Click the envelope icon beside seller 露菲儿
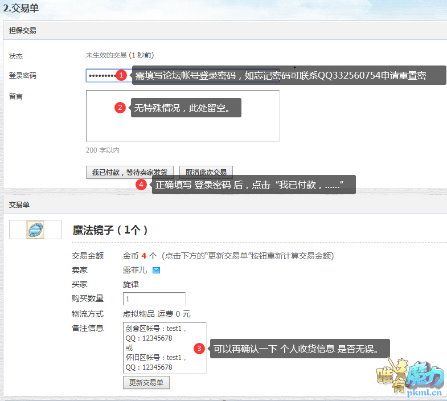The height and width of the screenshot is (401, 447). [157, 270]
